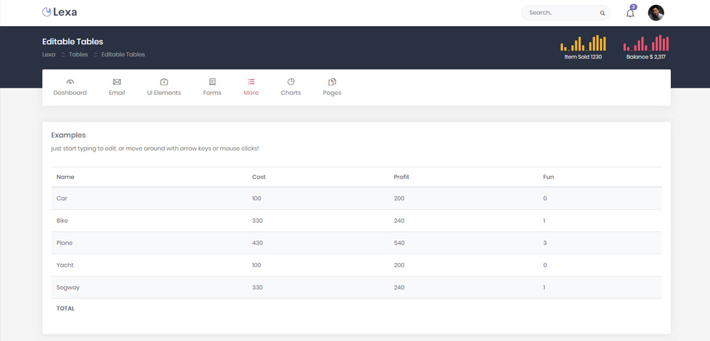Click the UI Elements briefcase icon
Screen dimensions: 710x341
tap(164, 82)
